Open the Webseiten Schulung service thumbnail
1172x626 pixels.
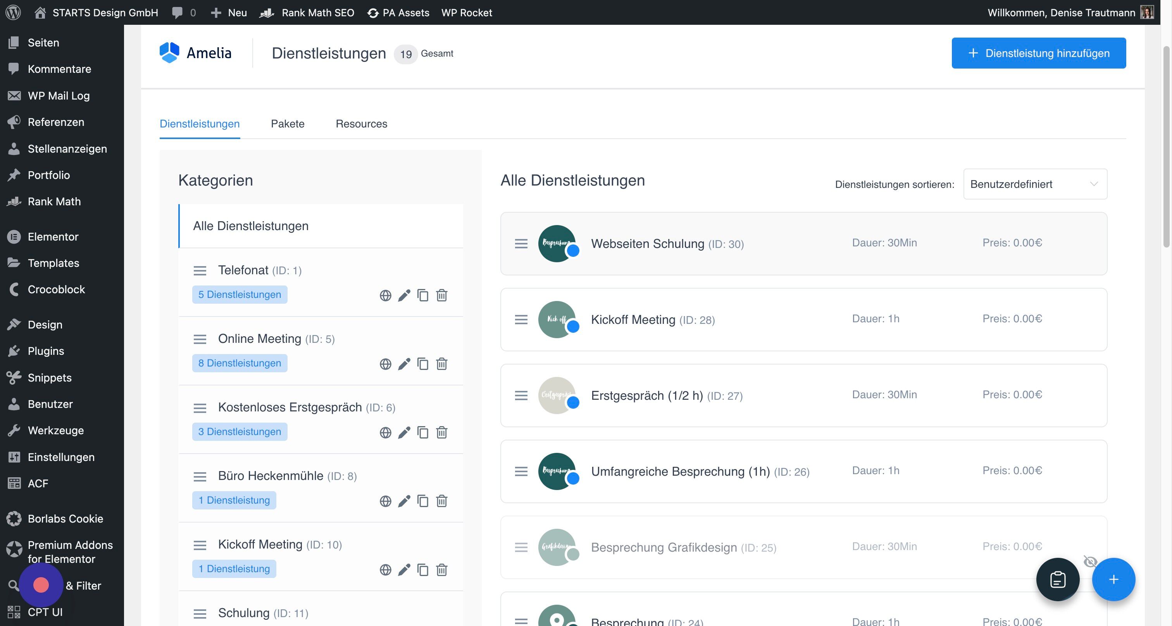point(557,244)
